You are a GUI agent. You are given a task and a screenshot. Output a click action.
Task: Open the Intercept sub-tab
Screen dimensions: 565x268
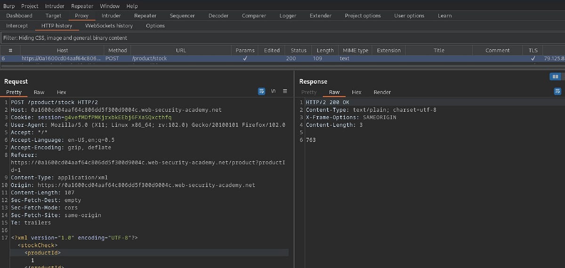click(x=17, y=26)
